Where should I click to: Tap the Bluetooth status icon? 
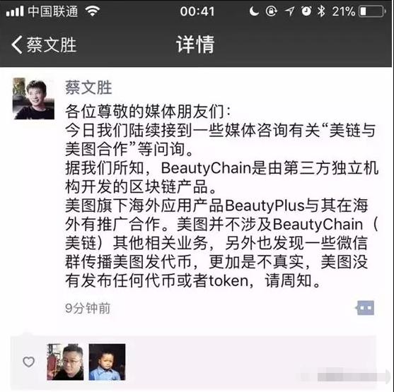(x=321, y=11)
